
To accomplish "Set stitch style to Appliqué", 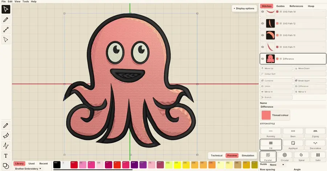I will click(x=293, y=145).
